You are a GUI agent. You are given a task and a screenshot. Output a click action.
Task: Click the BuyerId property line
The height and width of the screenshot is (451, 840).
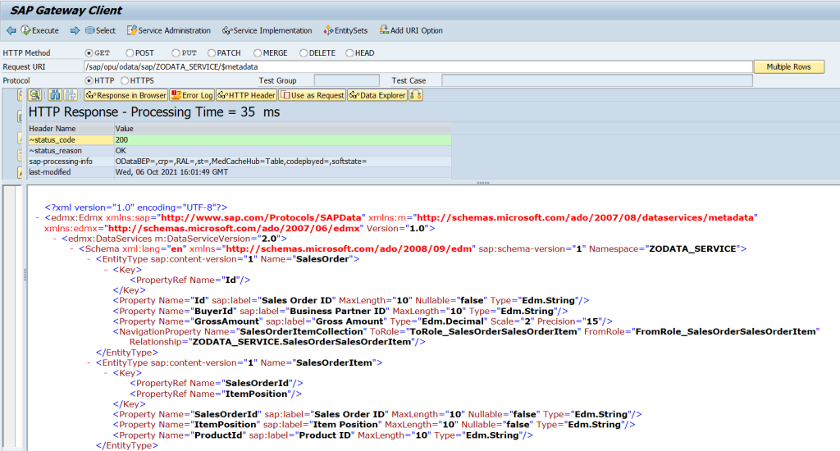click(x=340, y=311)
